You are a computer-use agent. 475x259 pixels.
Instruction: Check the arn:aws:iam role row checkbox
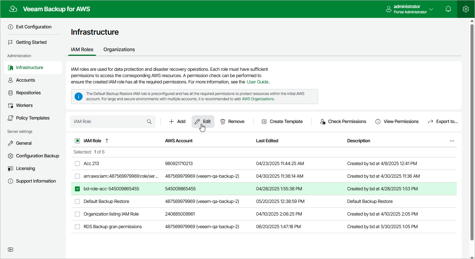pyautogui.click(x=77, y=176)
